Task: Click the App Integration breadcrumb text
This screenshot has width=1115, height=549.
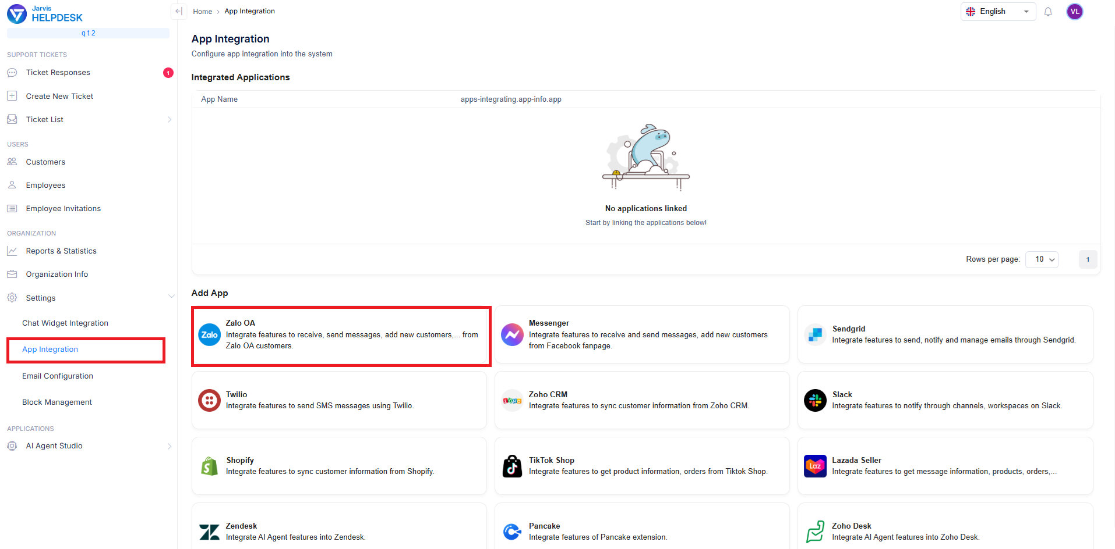Action: point(250,11)
